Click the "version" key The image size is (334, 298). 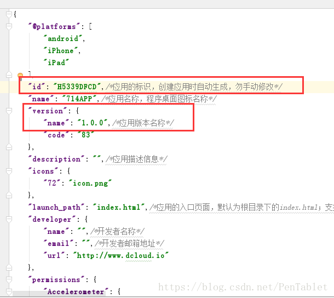coord(48,111)
